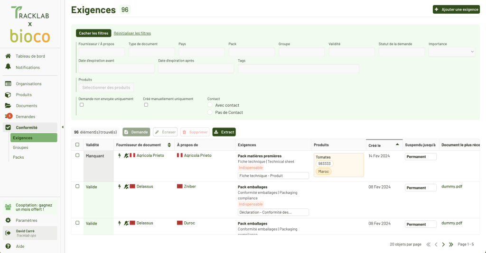Image resolution: width=486 pixels, height=253 pixels.
Task: Go to first page double-chevron
Action: point(429,244)
